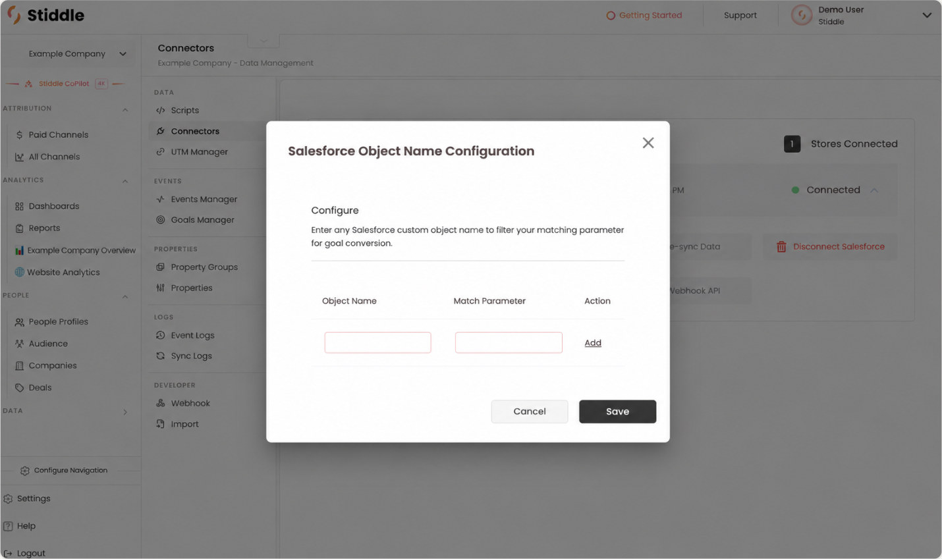Open the Getting Started link

pyautogui.click(x=644, y=15)
